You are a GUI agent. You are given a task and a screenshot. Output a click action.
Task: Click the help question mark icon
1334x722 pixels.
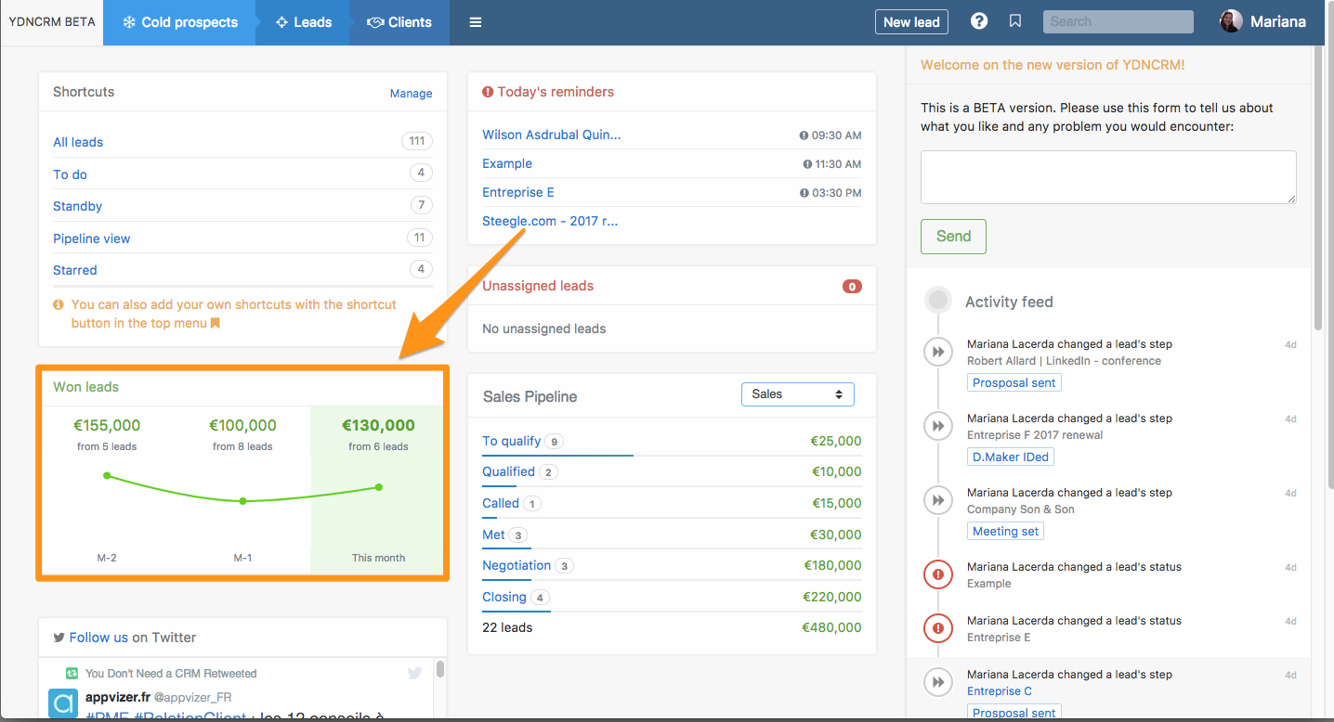[x=979, y=21]
